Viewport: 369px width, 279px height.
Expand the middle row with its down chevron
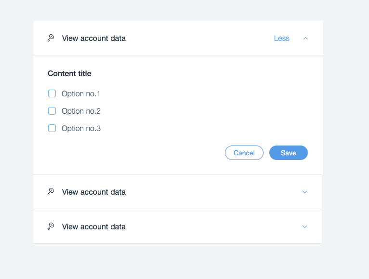pyautogui.click(x=304, y=192)
